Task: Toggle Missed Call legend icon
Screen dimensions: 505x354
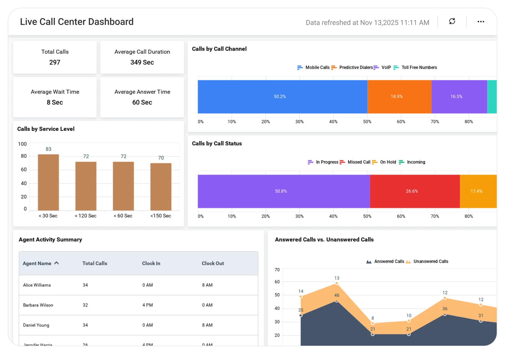Action: click(x=342, y=162)
